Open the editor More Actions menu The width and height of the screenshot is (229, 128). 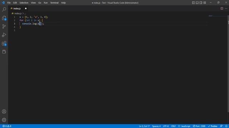[226, 9]
